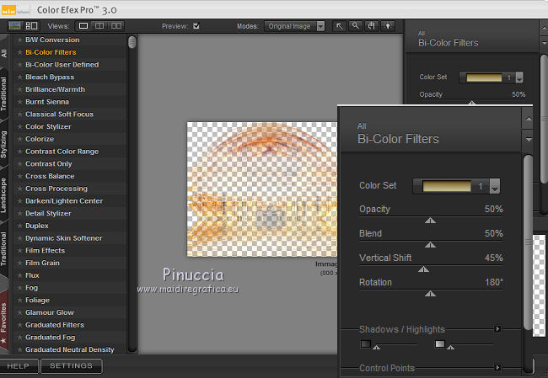Click the image thumbnail icon in the top toolbar

coord(14,25)
